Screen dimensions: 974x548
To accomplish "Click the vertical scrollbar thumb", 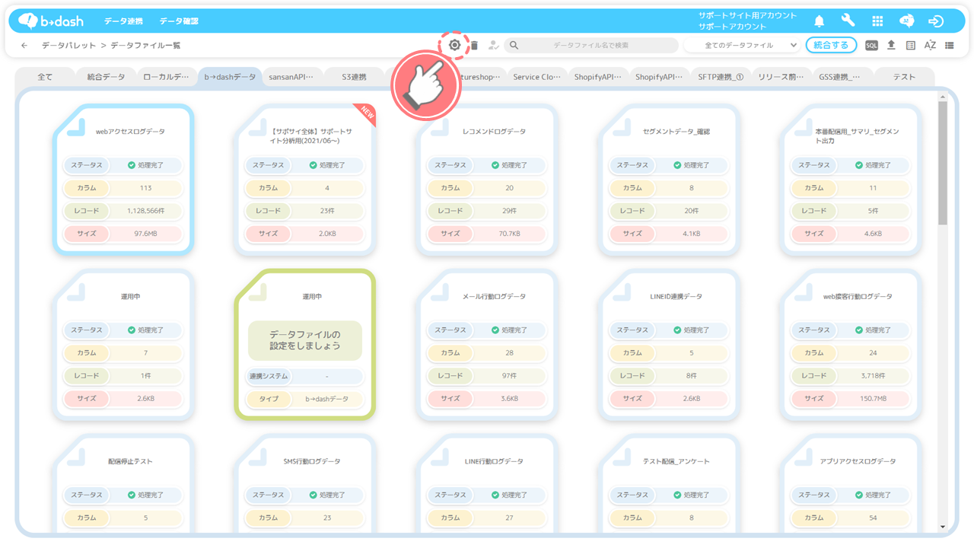I will [943, 164].
